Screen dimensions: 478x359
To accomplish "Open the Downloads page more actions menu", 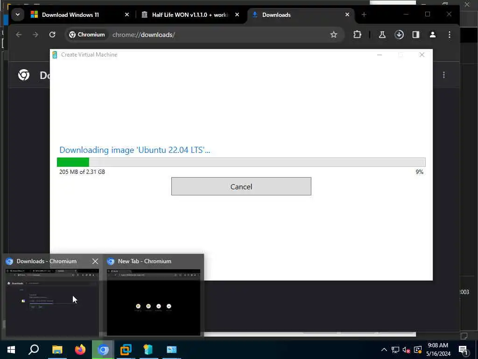I will point(444,75).
